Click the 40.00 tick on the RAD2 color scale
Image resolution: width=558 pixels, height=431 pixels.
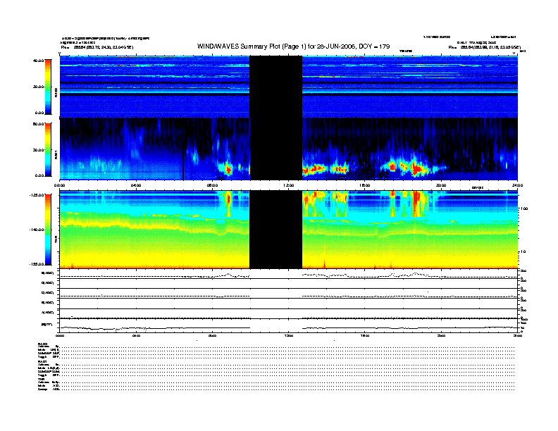[38, 61]
